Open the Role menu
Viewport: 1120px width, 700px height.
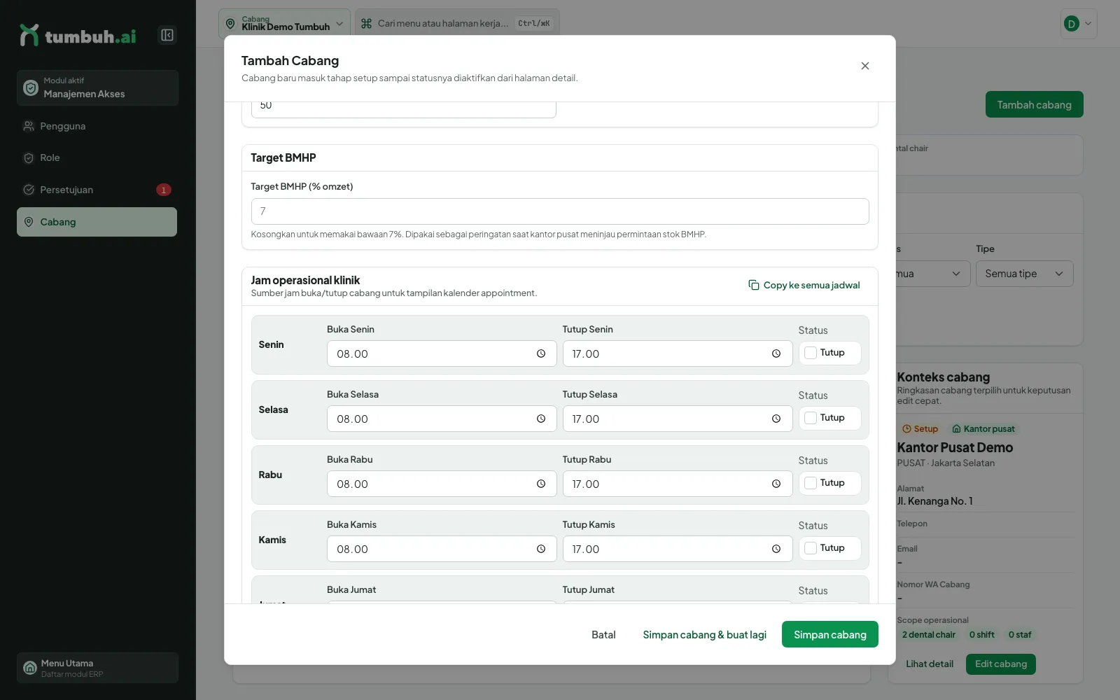coord(97,157)
